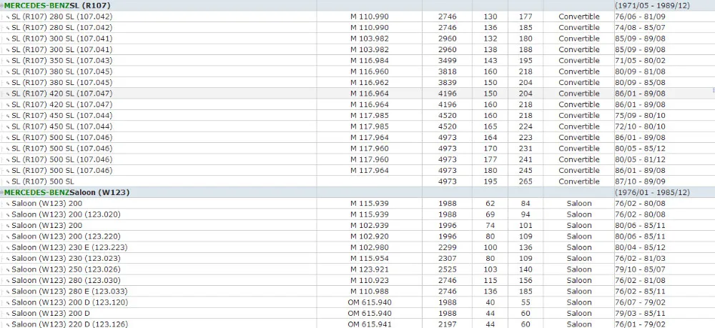
Task: Select the Saloon (W123) 200 (123.220) row
Action: (357, 237)
